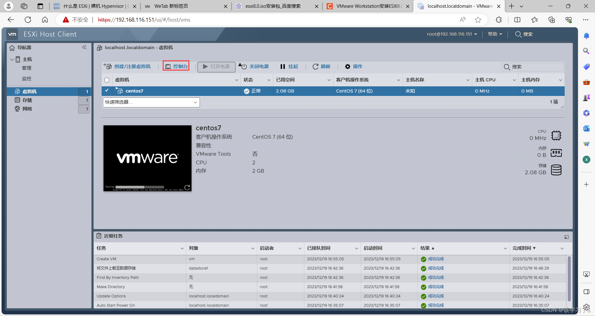Image resolution: width=595 pixels, height=316 pixels.
Task: Click the Make Directory task row
Action: pyautogui.click(x=330, y=287)
